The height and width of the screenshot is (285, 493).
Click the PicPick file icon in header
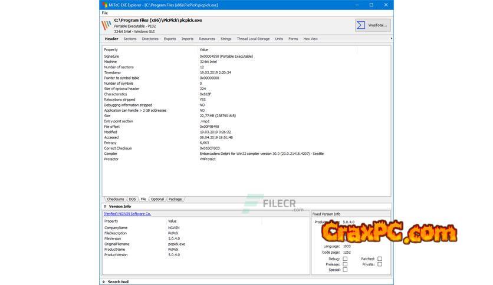(106, 25)
